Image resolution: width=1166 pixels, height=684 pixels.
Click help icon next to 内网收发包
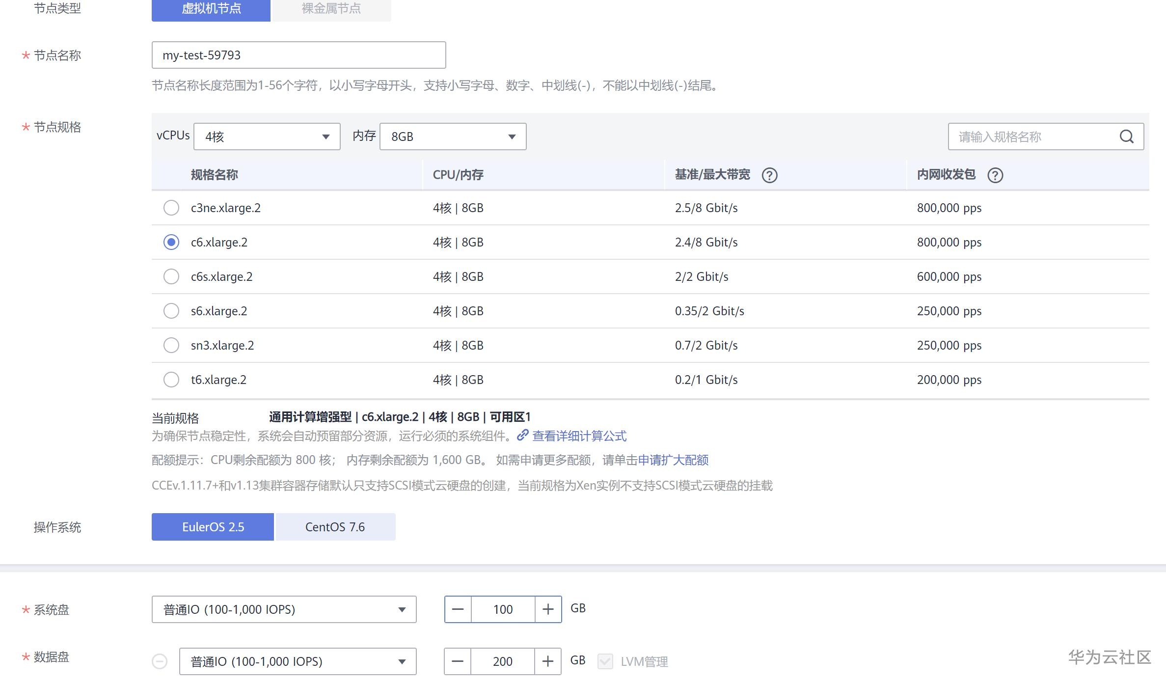995,175
